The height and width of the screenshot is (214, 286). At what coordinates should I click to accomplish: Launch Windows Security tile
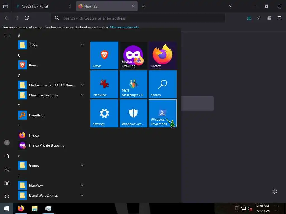tap(133, 113)
